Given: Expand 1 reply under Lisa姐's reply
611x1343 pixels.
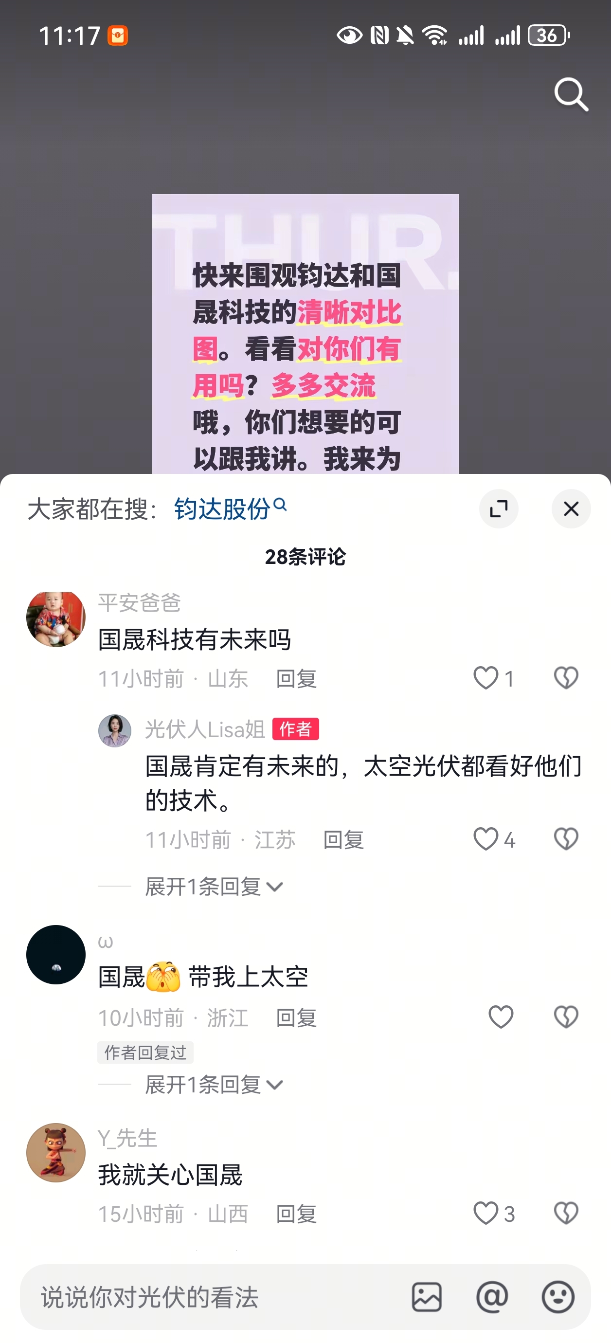Looking at the screenshot, I should pos(214,887).
